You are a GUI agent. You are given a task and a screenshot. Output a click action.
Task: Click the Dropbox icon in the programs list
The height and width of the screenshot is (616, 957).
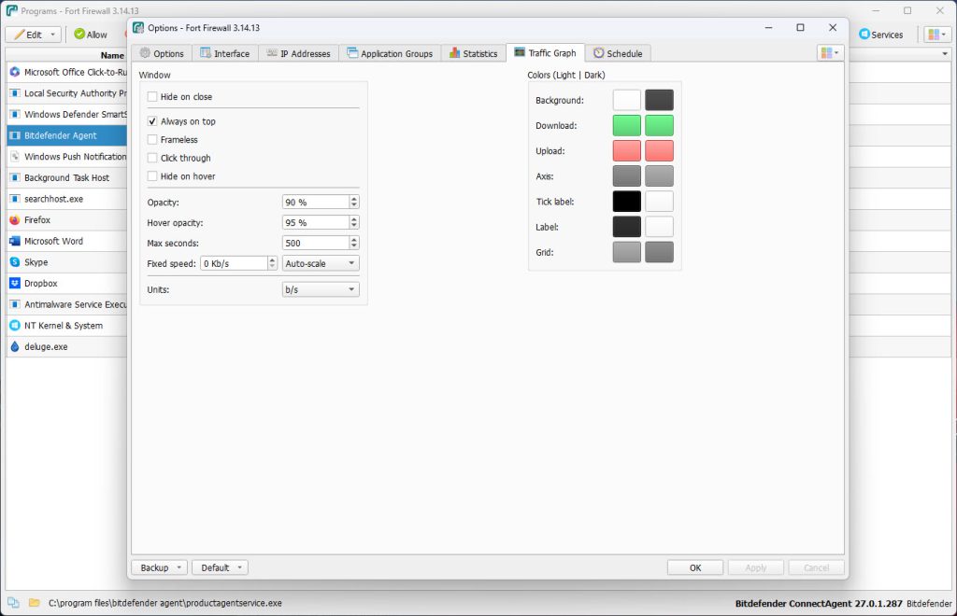tap(15, 284)
